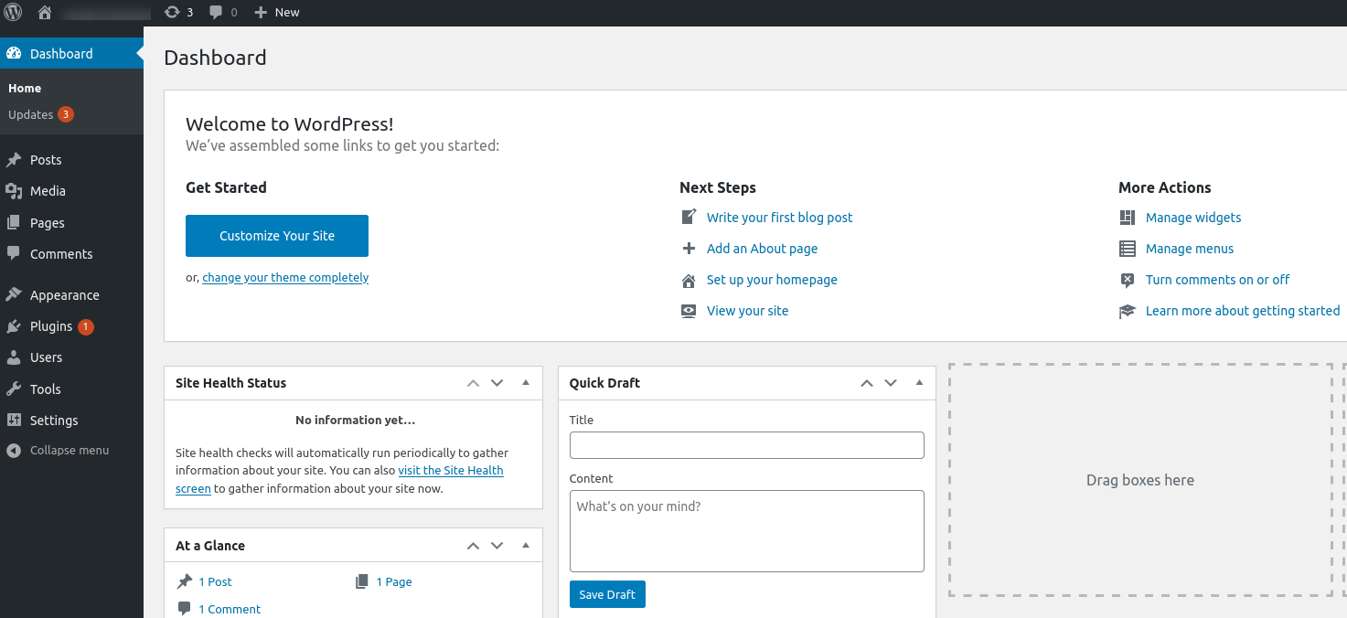Collapse the Site Health Status panel
1347x618 pixels.
point(526,383)
